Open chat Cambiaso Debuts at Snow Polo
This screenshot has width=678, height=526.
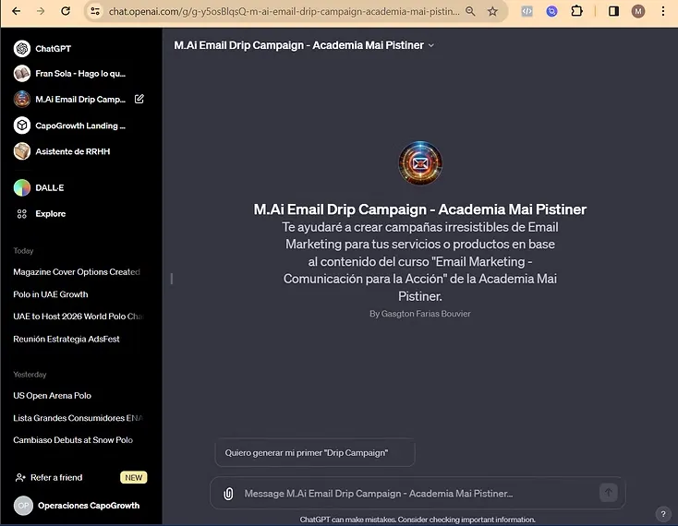(73, 440)
